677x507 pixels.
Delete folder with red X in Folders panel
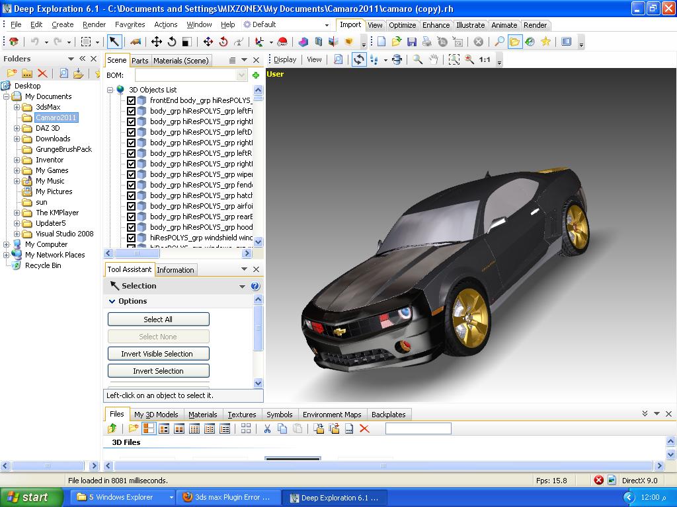tap(42, 73)
